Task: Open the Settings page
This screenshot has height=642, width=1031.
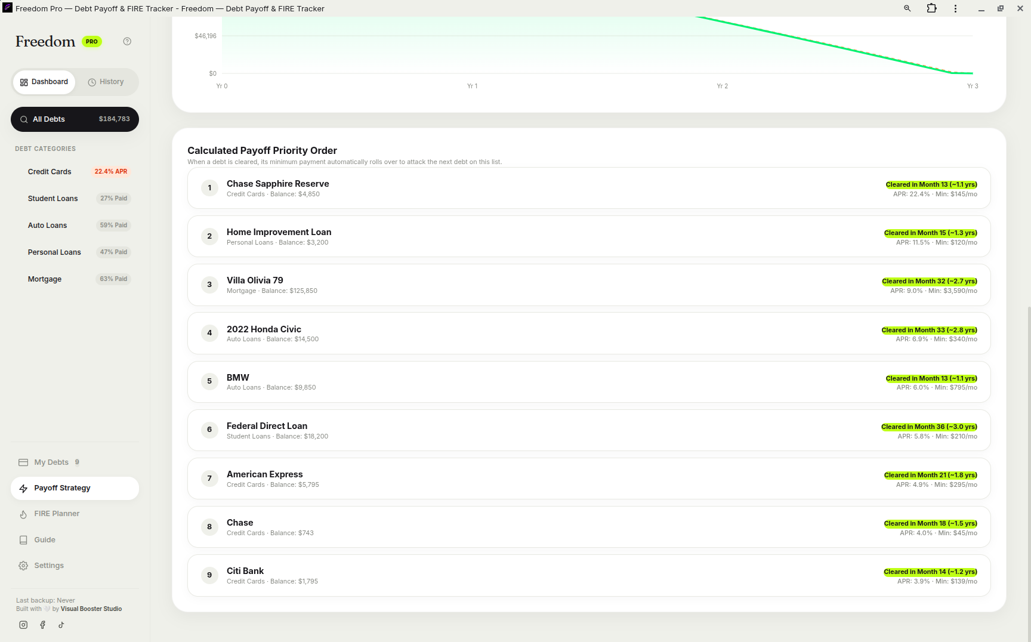Action: [x=75, y=566]
